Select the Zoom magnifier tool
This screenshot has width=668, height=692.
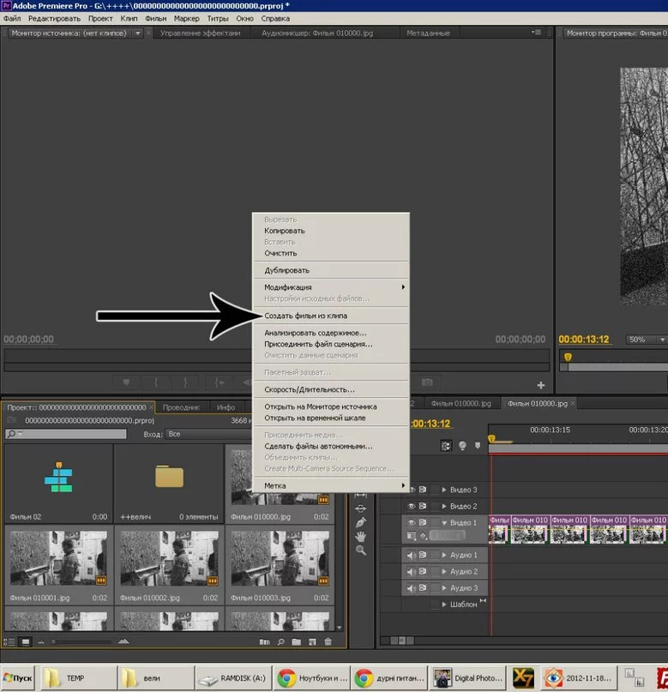coord(361,550)
